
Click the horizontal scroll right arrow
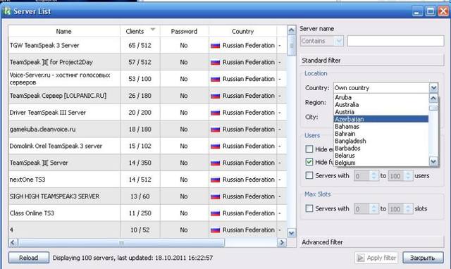[x=282, y=242]
